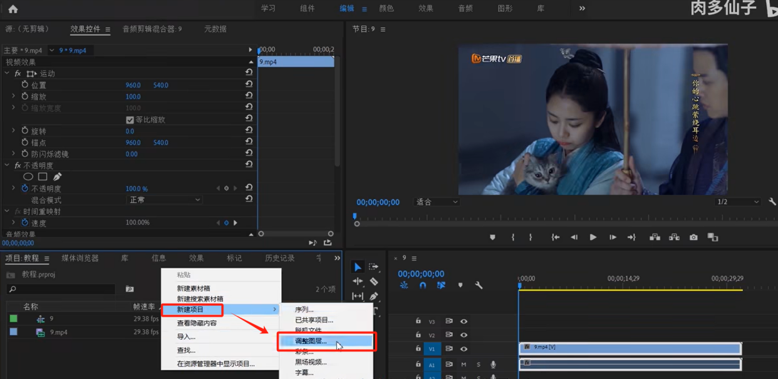Screen dimensions: 778x379
Task: Show more workspaces with double chevron
Action: pyautogui.click(x=582, y=8)
